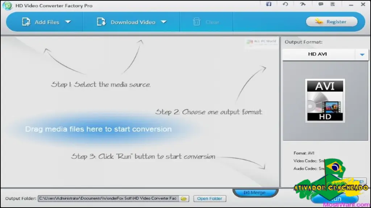
Task: Expand the Add Files dropdown arrow
Action: 68,22
